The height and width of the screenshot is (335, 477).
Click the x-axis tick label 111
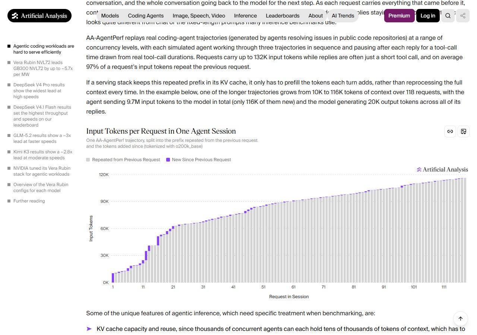click(444, 287)
